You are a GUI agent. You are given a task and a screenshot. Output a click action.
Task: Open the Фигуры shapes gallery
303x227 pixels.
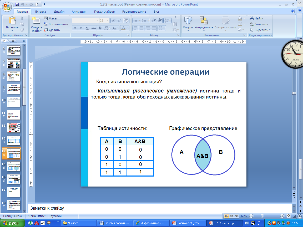(x=188, y=24)
